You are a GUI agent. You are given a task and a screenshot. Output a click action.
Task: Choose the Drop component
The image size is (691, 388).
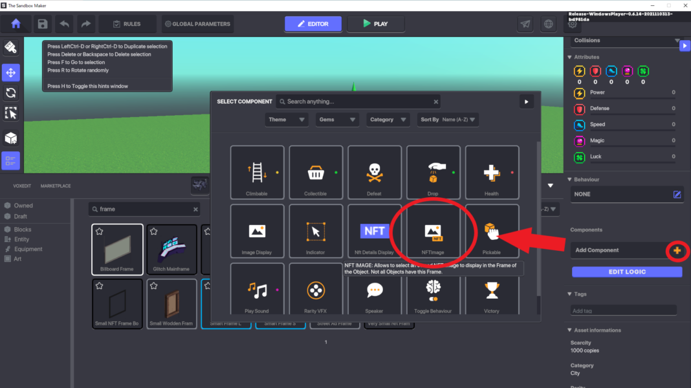[433, 173]
